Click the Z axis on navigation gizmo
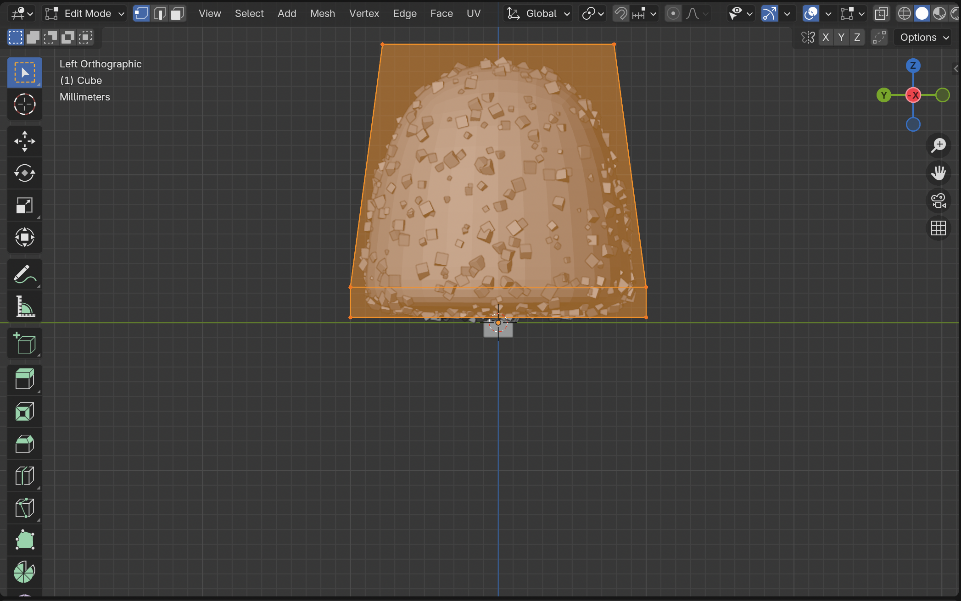961x601 pixels. tap(913, 66)
